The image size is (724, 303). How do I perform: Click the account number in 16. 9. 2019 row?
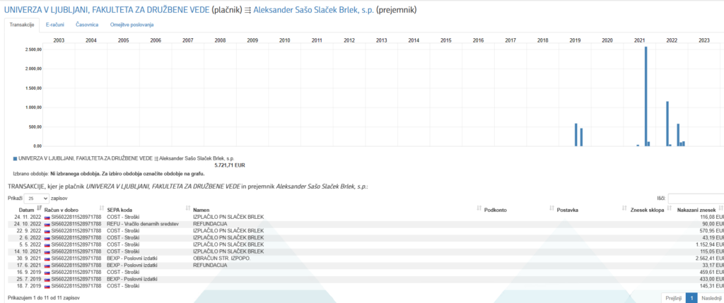click(76, 273)
